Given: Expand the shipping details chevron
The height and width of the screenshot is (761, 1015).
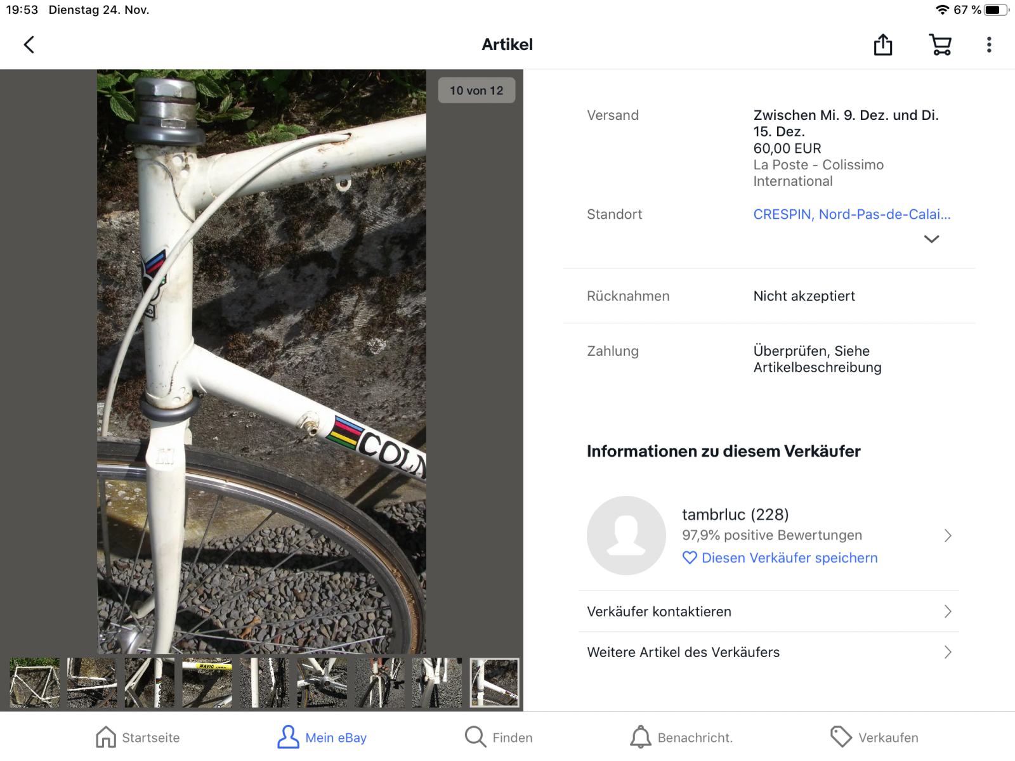Looking at the screenshot, I should coord(931,239).
